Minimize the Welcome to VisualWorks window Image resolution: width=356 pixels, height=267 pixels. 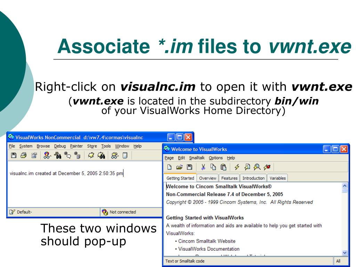click(x=327, y=149)
